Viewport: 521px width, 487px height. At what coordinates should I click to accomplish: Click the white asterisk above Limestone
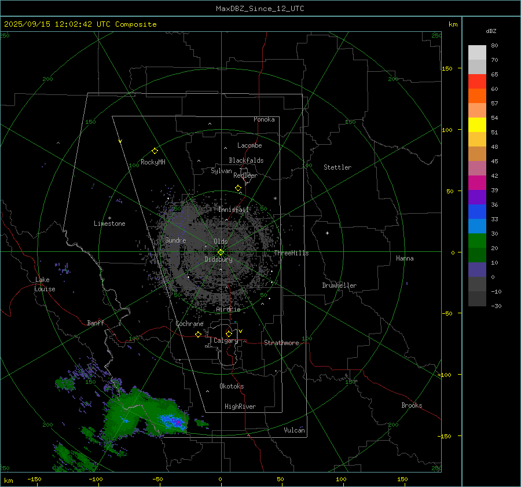point(109,218)
